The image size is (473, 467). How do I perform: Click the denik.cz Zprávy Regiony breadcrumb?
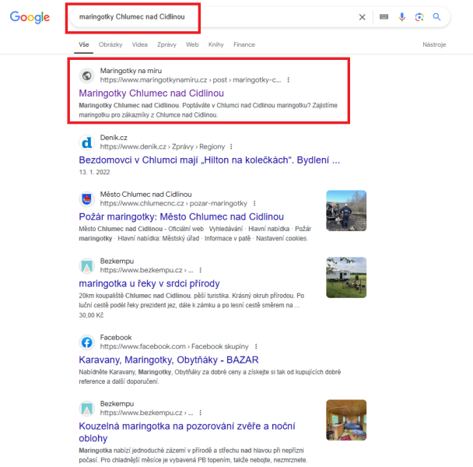(163, 146)
